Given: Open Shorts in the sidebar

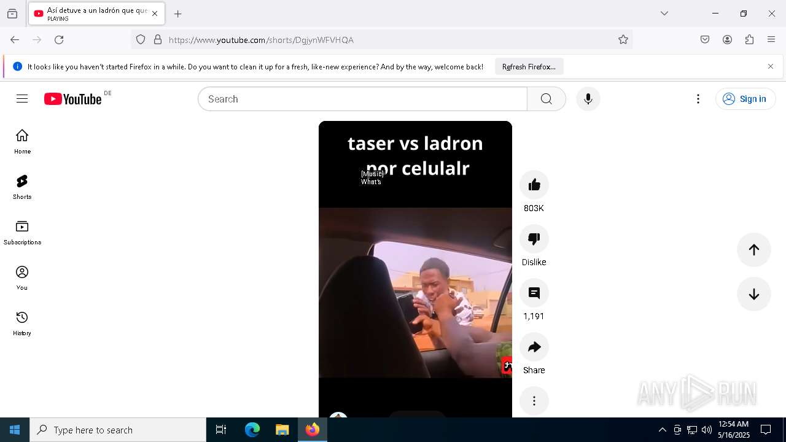Looking at the screenshot, I should (22, 187).
